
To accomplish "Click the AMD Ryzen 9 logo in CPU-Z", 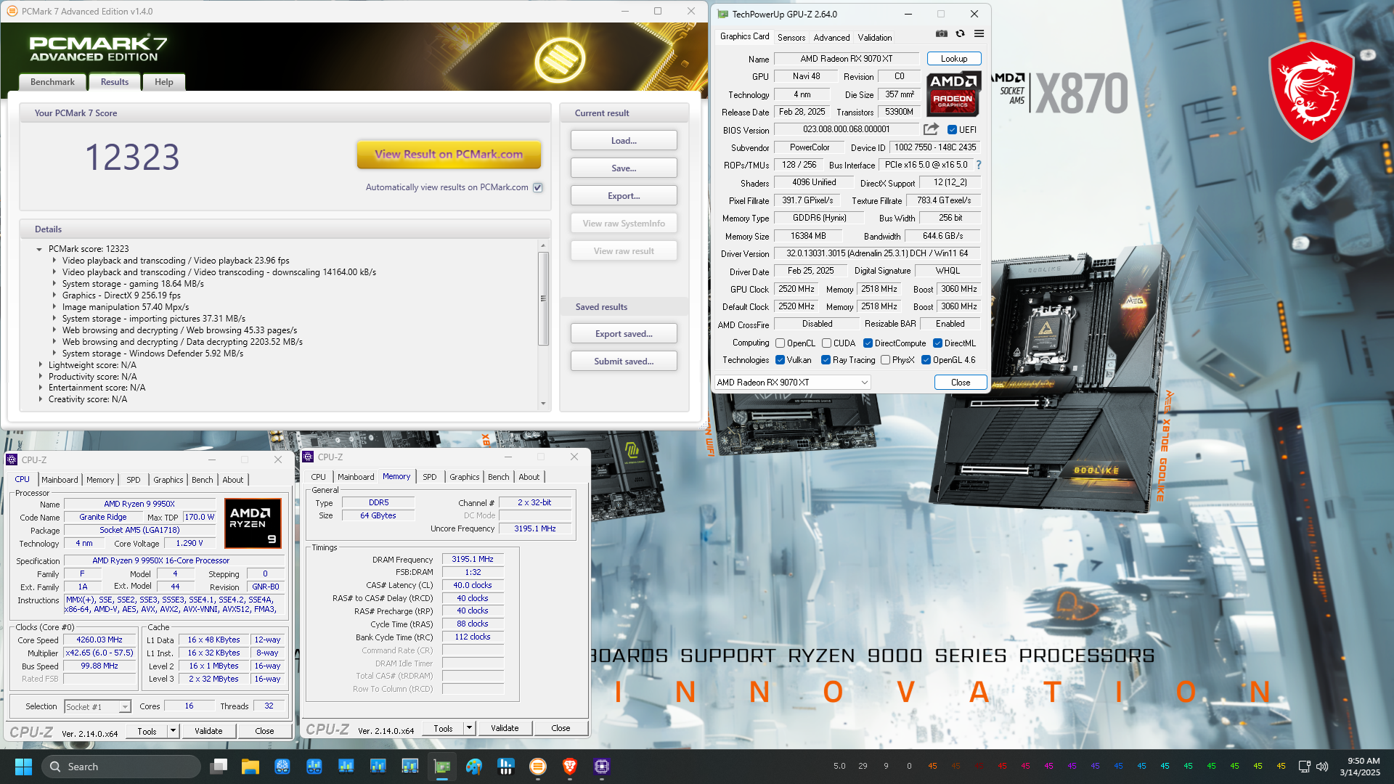I will pyautogui.click(x=253, y=523).
